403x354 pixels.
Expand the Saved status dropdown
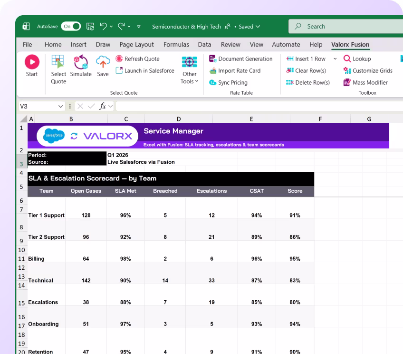[258, 27]
